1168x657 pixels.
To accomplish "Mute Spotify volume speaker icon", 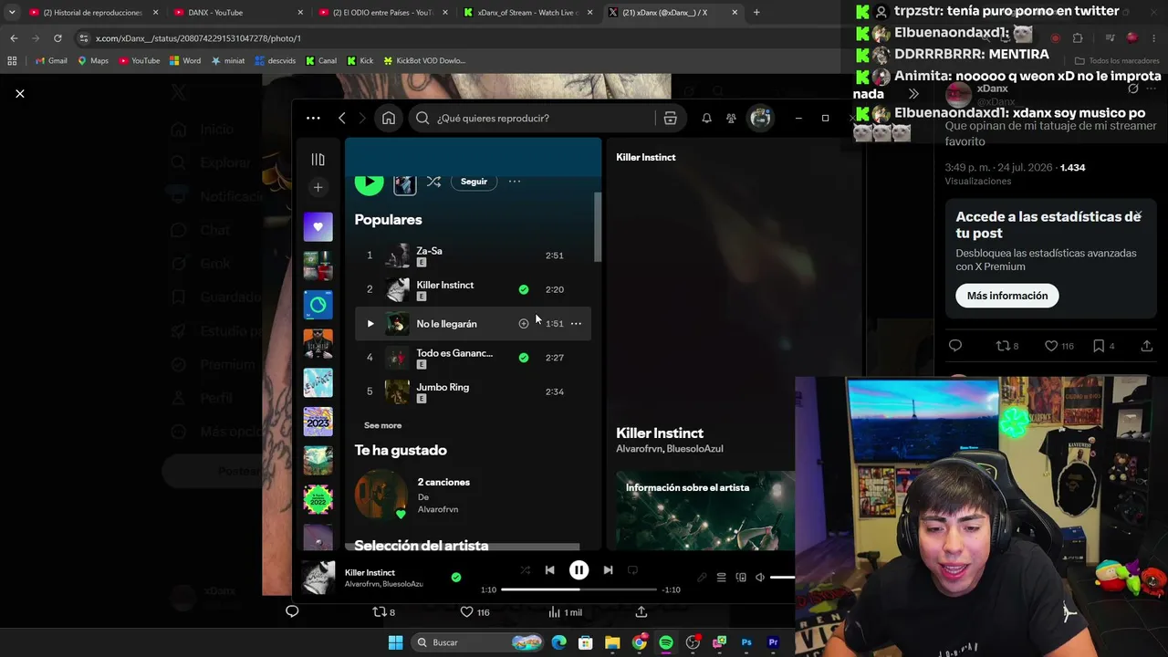I will (760, 577).
